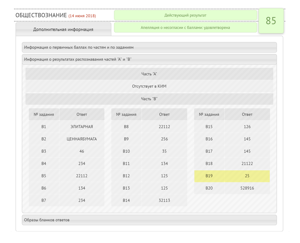300x243 pixels.
Task: Select the answer ЭЛИТАРНАЯ for B1
Action: tap(82, 127)
